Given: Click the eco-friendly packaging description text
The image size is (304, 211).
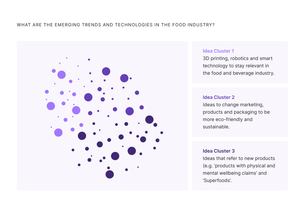Looking at the screenshot, I should 236,115.
